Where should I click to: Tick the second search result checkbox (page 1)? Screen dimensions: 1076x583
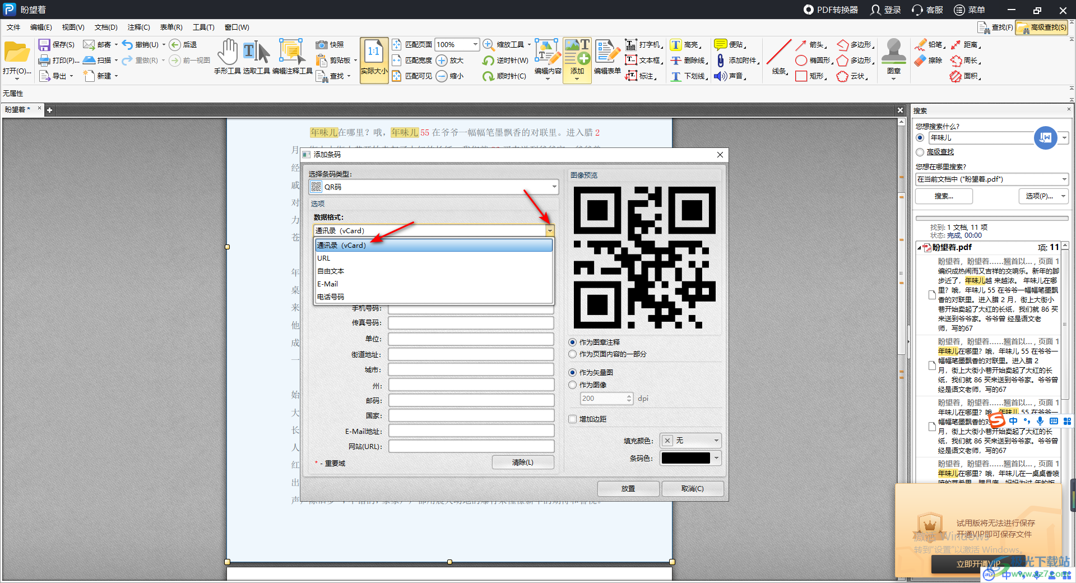(933, 365)
